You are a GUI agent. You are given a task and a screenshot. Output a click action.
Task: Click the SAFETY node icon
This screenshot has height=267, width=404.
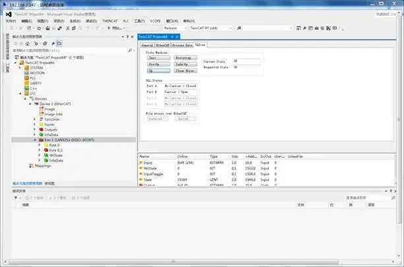pos(26,83)
